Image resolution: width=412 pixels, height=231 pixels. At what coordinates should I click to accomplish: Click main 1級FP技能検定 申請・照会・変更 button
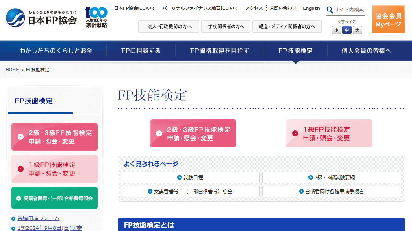(x=329, y=134)
